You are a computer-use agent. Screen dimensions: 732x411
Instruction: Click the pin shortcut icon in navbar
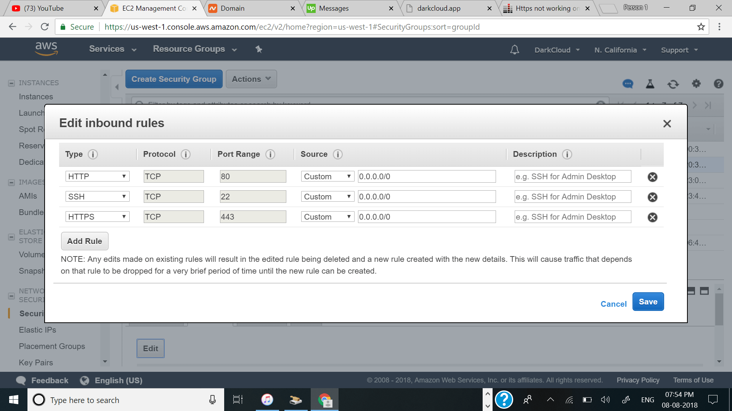pos(259,49)
